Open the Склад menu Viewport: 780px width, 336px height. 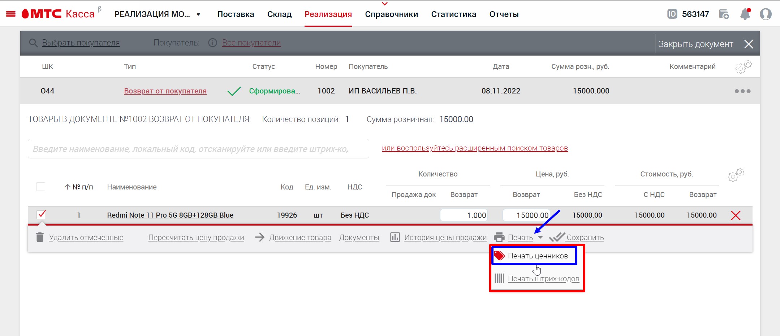(279, 14)
